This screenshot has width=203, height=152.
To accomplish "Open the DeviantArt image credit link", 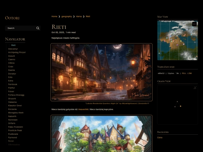I will pyautogui.click(x=117, y=104).
